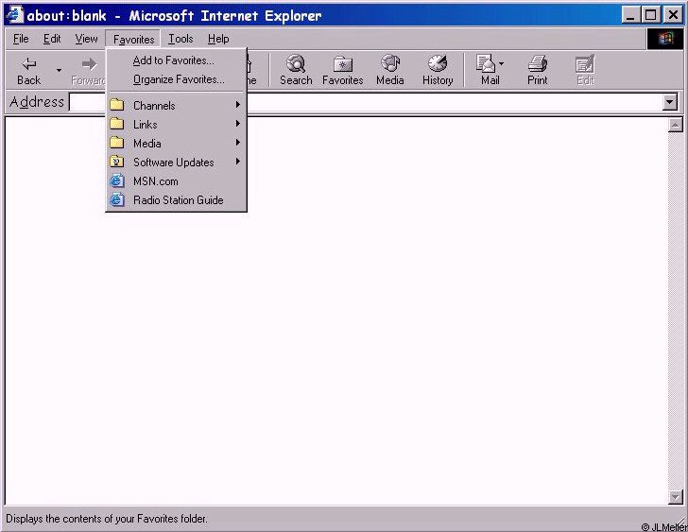Click the Media folder icon in the menu
This screenshot has width=688, height=532.
click(117, 143)
